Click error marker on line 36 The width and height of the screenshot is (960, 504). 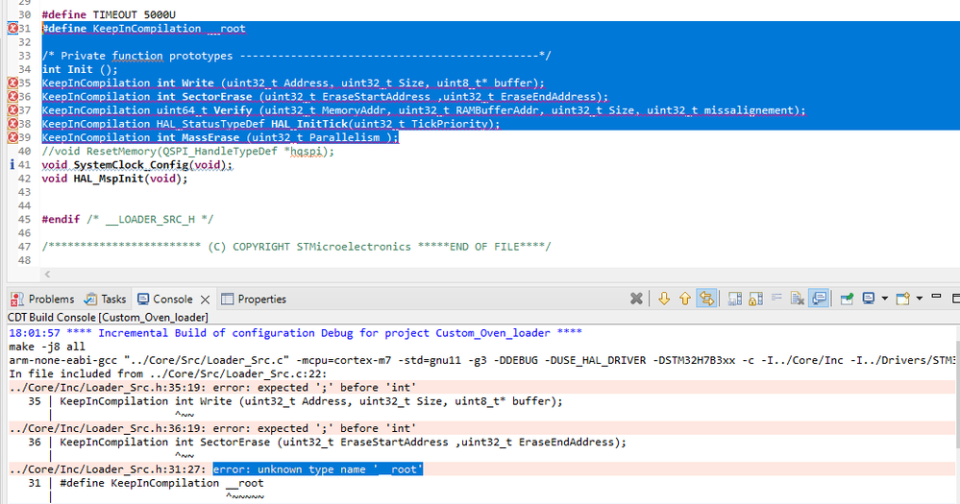[12, 97]
